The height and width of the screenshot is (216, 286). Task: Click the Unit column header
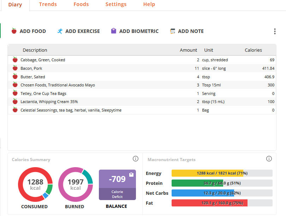coord(208,50)
